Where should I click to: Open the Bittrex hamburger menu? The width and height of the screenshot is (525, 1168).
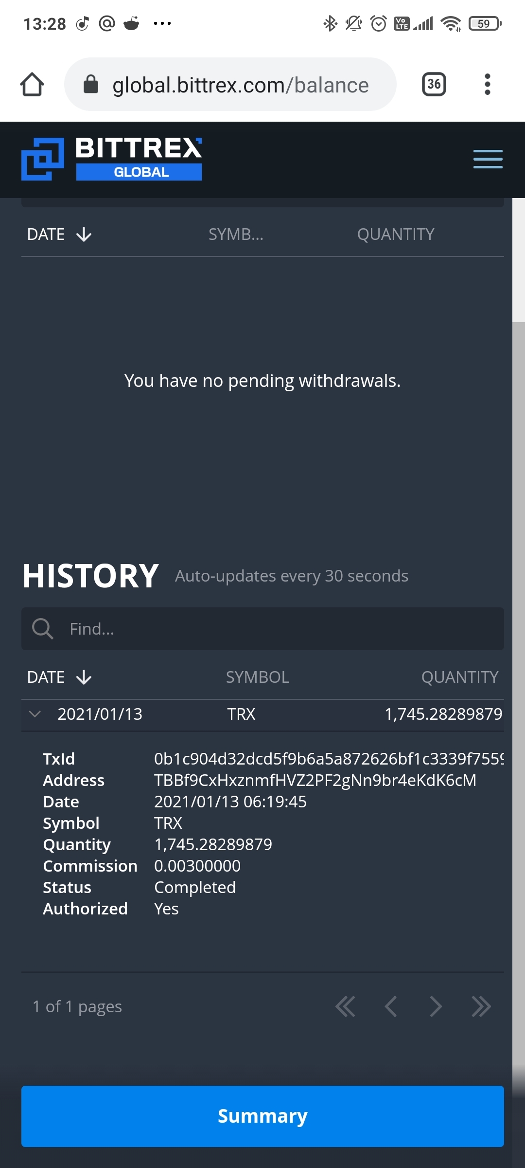pos(488,159)
